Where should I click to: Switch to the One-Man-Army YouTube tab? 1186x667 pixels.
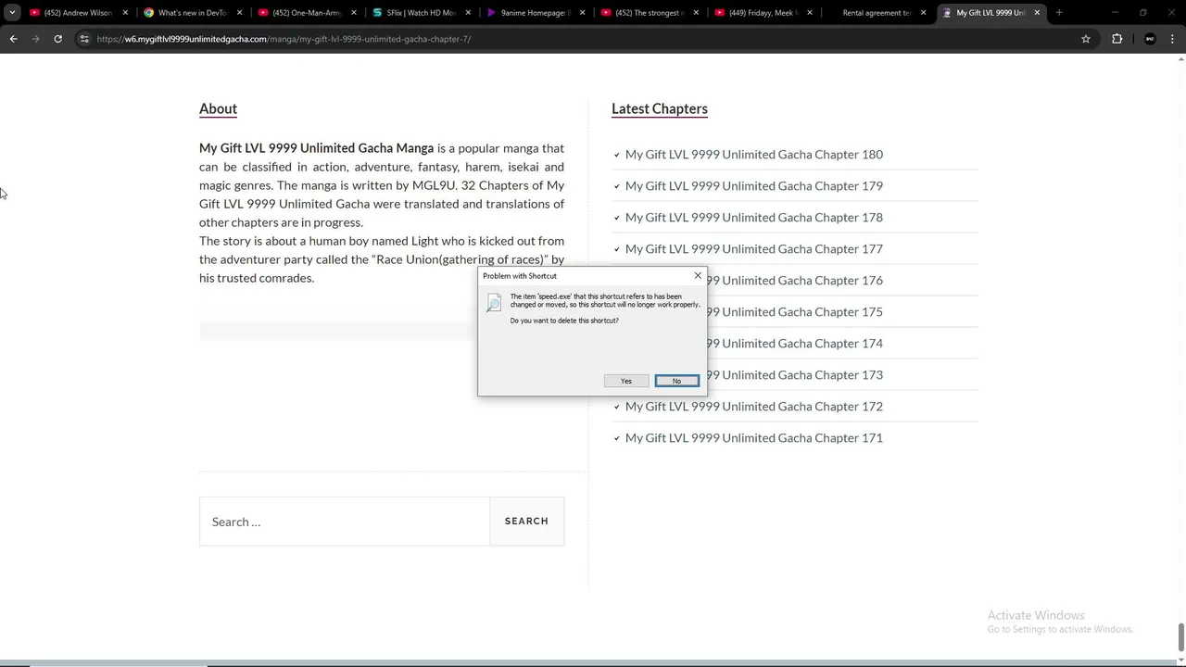[x=307, y=13]
